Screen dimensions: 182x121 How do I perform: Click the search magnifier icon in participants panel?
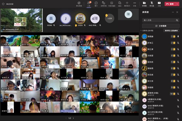click(177, 20)
